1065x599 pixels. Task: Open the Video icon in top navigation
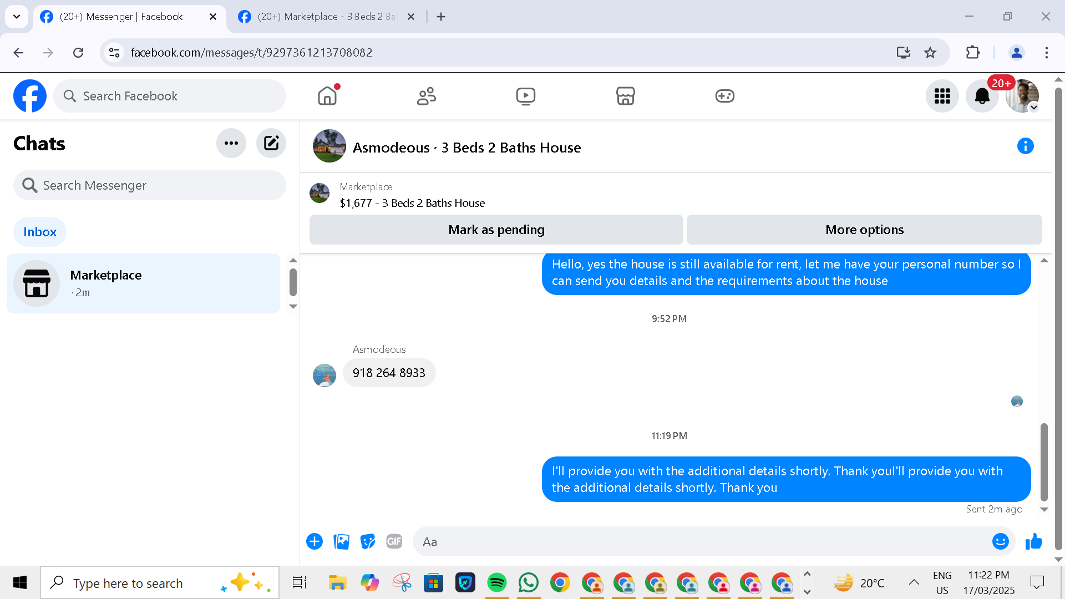point(526,96)
